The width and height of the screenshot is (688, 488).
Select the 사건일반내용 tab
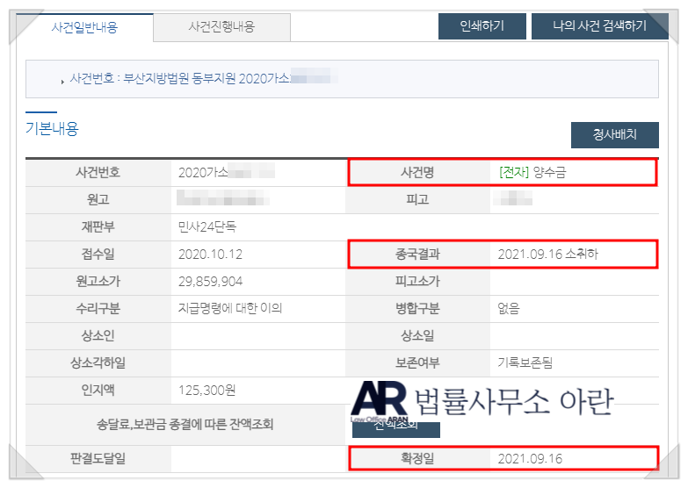pos(84,26)
